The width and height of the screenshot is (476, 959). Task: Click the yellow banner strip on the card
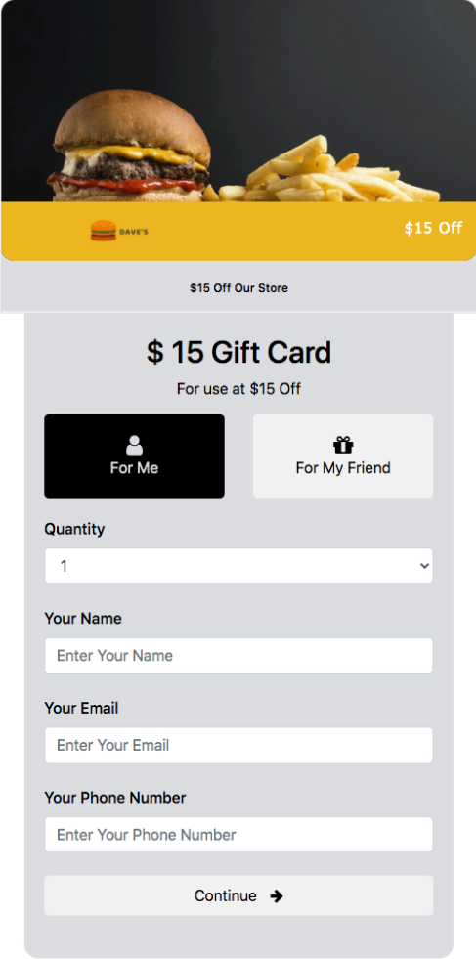(x=238, y=231)
